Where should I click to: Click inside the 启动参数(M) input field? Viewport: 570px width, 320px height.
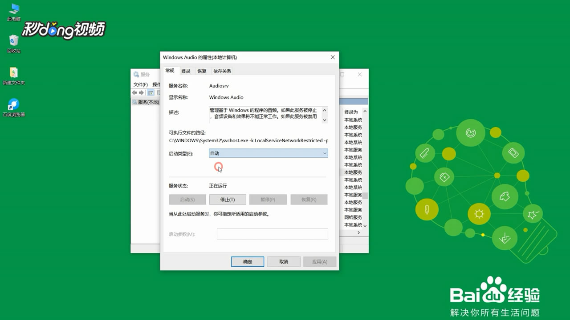click(x=273, y=233)
